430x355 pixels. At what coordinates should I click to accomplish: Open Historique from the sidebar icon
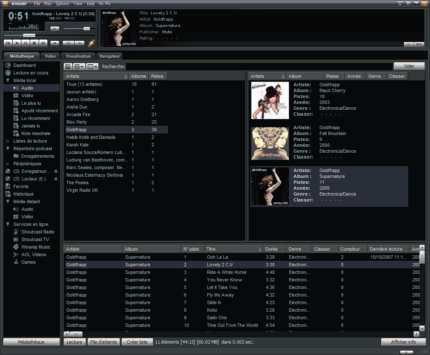[x=8, y=194]
